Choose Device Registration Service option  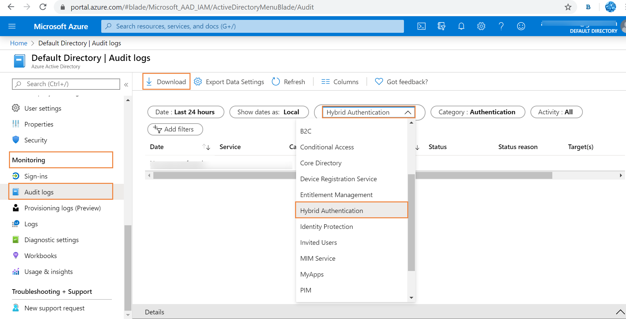[352, 179]
